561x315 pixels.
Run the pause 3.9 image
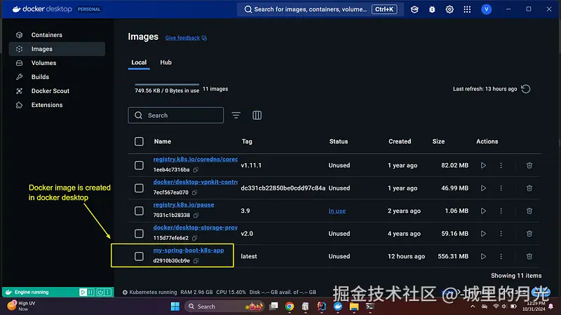(x=483, y=211)
